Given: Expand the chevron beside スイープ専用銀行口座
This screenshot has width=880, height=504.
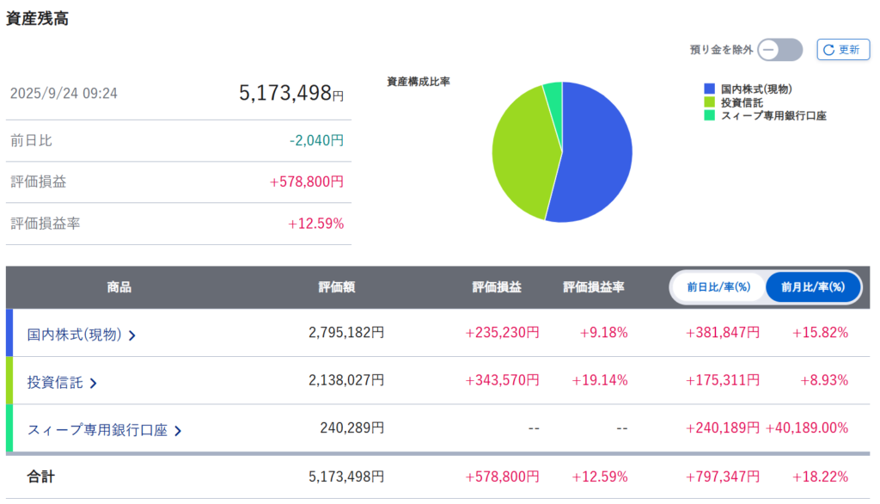Looking at the screenshot, I should pyautogui.click(x=178, y=431).
